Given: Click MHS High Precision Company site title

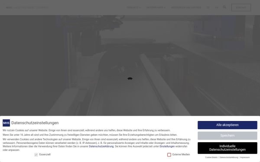Looking at the screenshot, I should (x=27, y=8).
